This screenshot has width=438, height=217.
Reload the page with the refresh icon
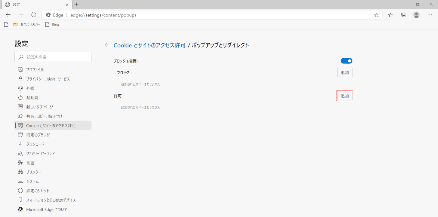pyautogui.click(x=34, y=15)
